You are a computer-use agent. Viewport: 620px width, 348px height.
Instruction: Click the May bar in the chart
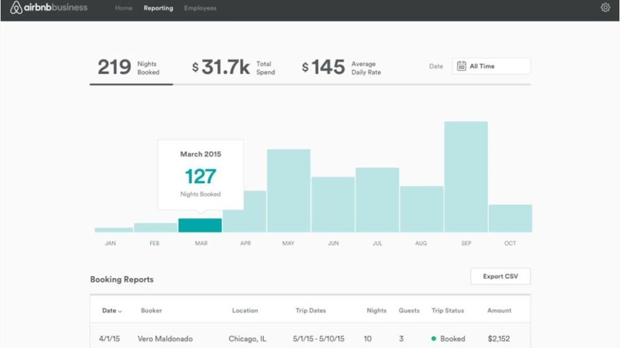[288, 191]
